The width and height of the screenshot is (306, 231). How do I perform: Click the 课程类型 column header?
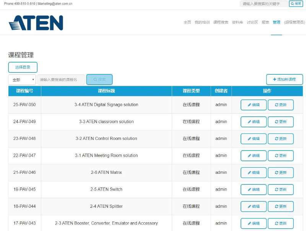(191, 91)
